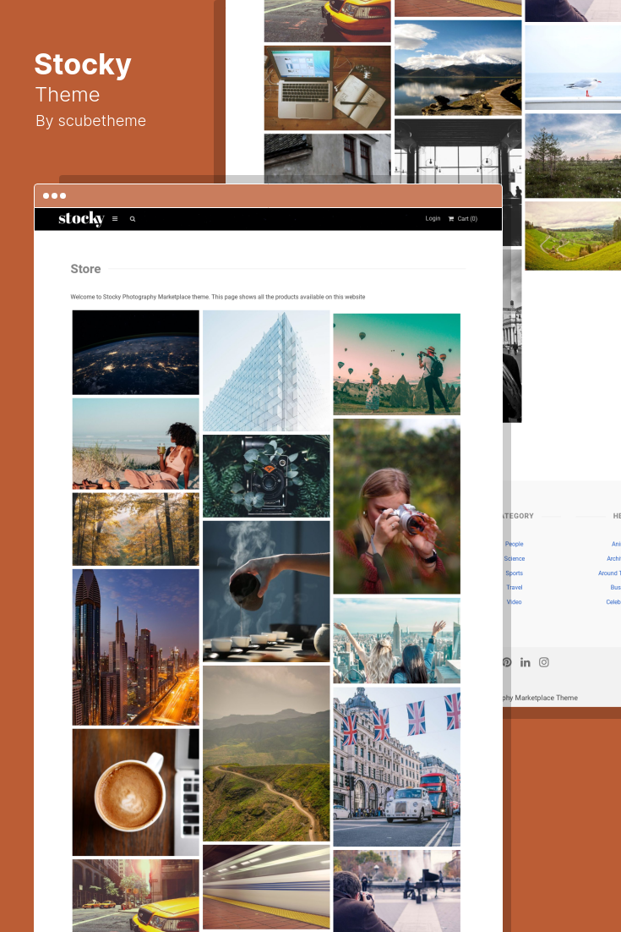Open the lone tree meadow photo in background
This screenshot has width=621, height=932.
pos(573,156)
